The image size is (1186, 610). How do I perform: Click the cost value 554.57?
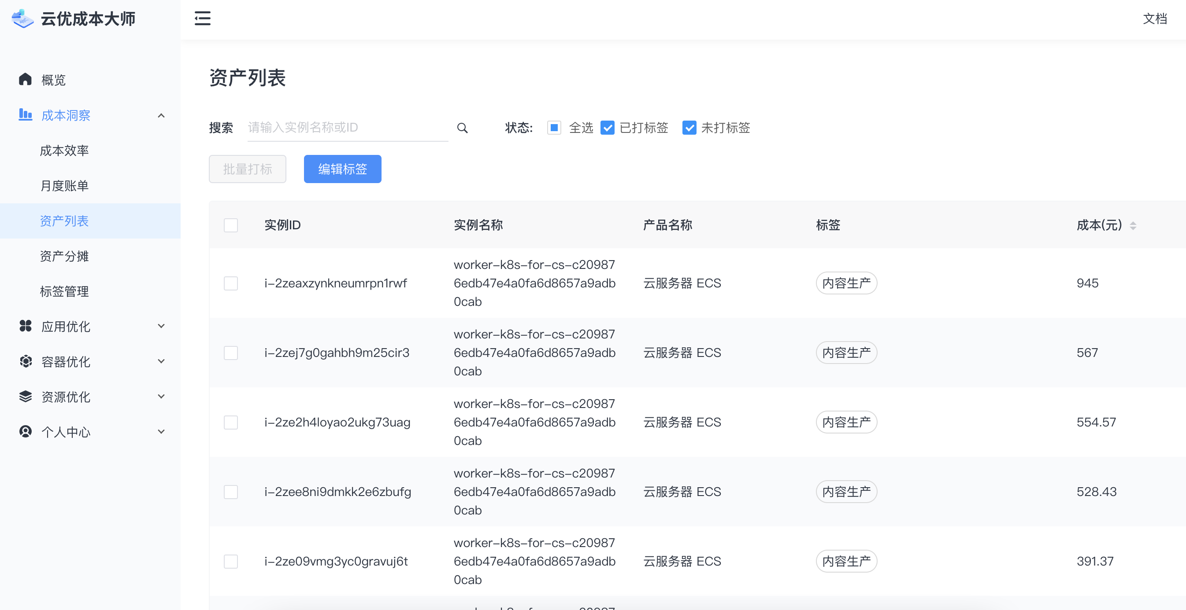(1096, 423)
